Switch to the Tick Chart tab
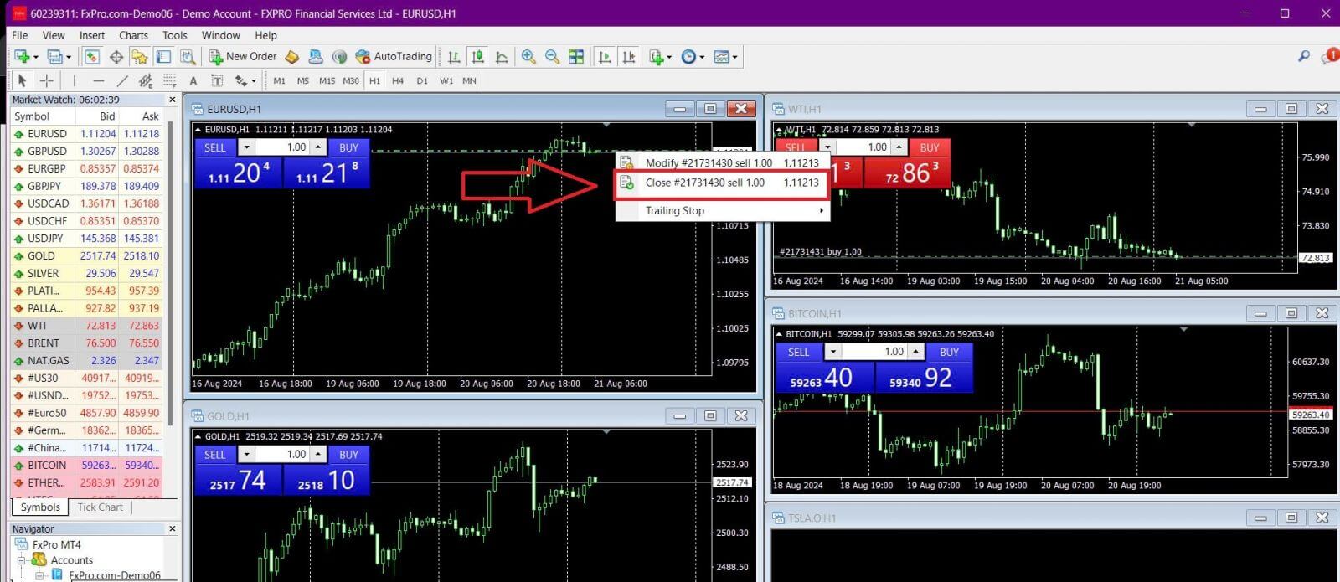Viewport: 1340px width, 582px height. click(100, 507)
